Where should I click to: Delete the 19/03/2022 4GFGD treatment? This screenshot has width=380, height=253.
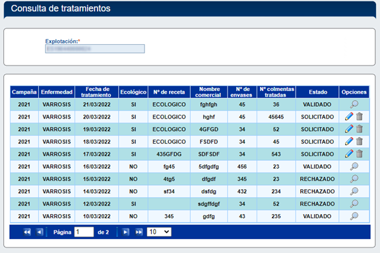[360, 129]
